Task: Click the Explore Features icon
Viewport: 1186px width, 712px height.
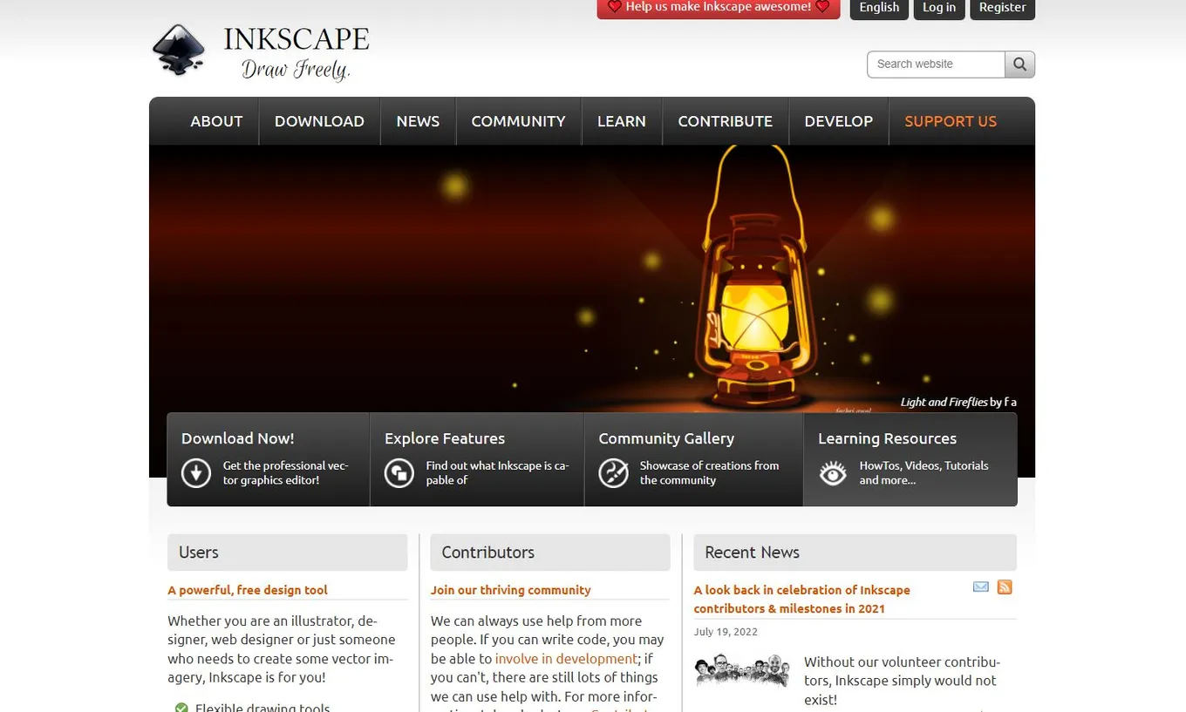Action: 399,473
